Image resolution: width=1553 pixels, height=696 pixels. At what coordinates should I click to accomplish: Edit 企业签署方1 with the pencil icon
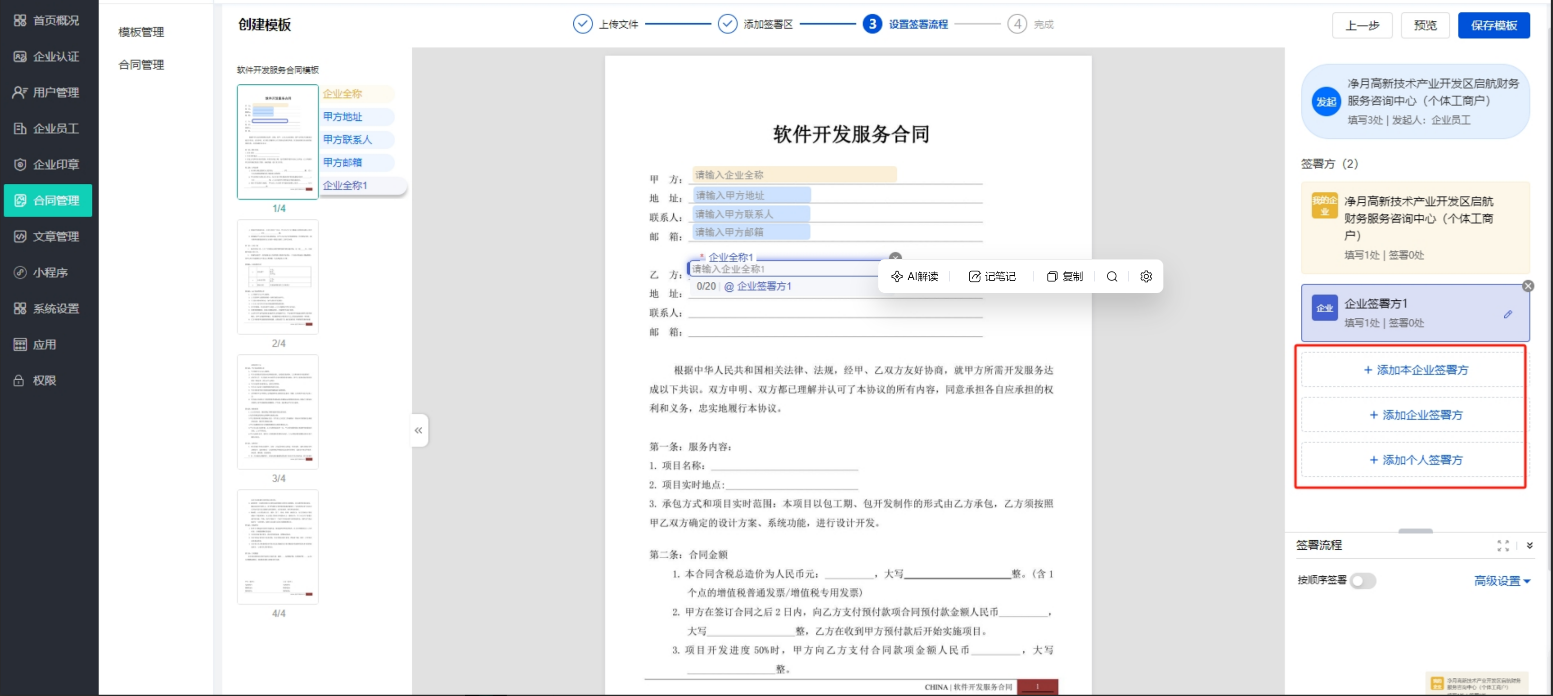pyautogui.click(x=1508, y=314)
